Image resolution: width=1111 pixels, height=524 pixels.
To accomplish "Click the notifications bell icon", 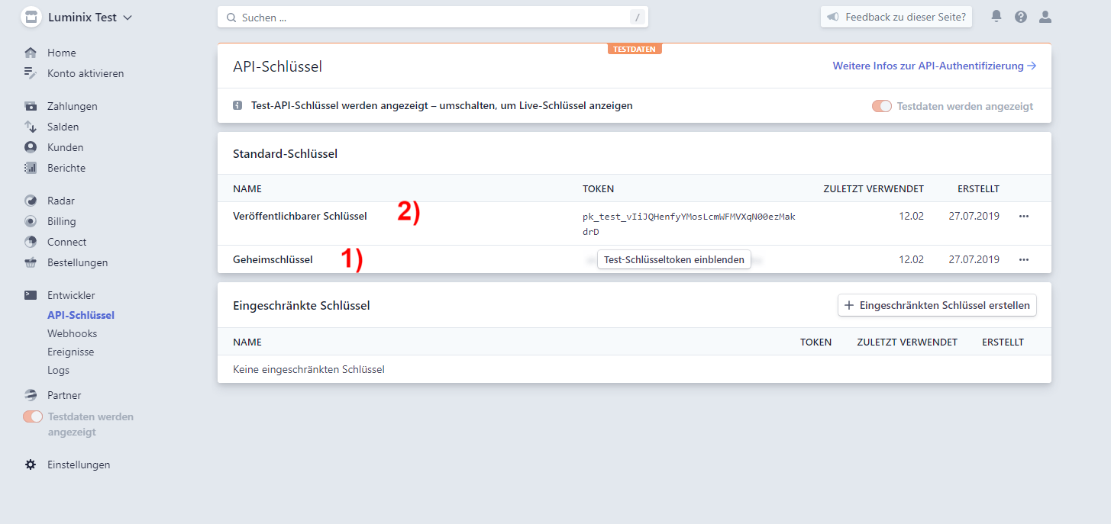I will click(x=996, y=17).
